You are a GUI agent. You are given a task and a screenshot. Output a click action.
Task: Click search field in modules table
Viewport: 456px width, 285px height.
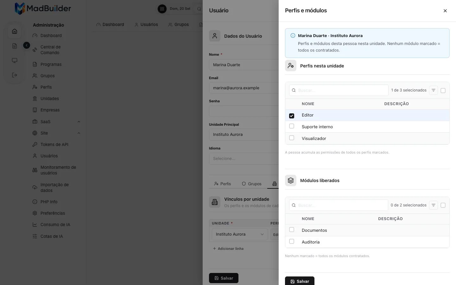(x=339, y=205)
